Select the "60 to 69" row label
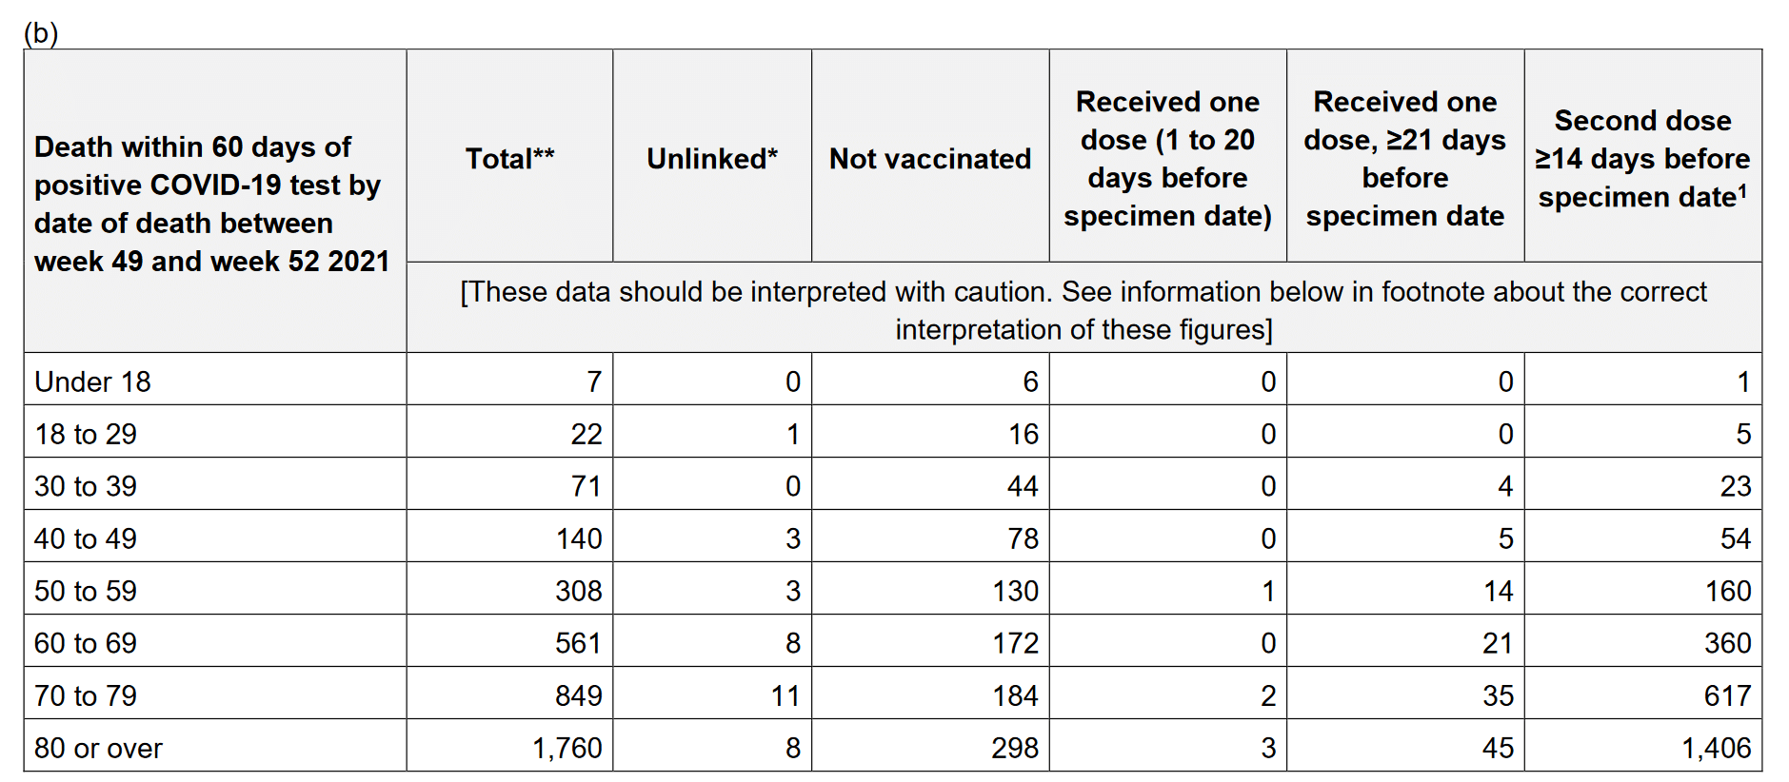Image resolution: width=1789 pixels, height=782 pixels. coord(86,643)
